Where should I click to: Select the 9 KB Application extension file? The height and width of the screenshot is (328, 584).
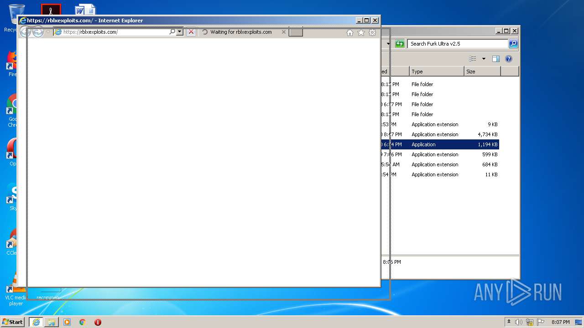click(440, 124)
